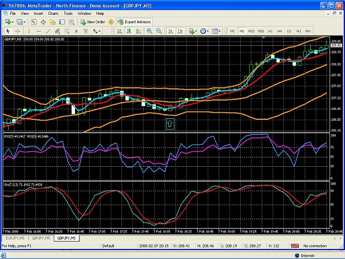Select the Equidistant Channel tool
345x259 pixels.
pyautogui.click(x=57, y=31)
